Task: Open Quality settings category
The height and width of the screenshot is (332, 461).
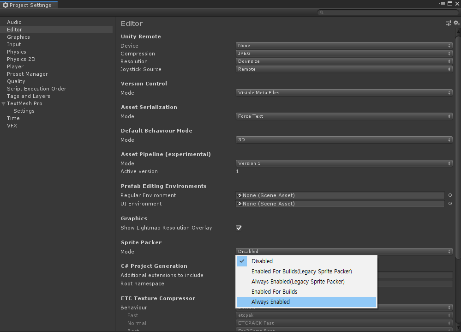Action: click(56, 81)
